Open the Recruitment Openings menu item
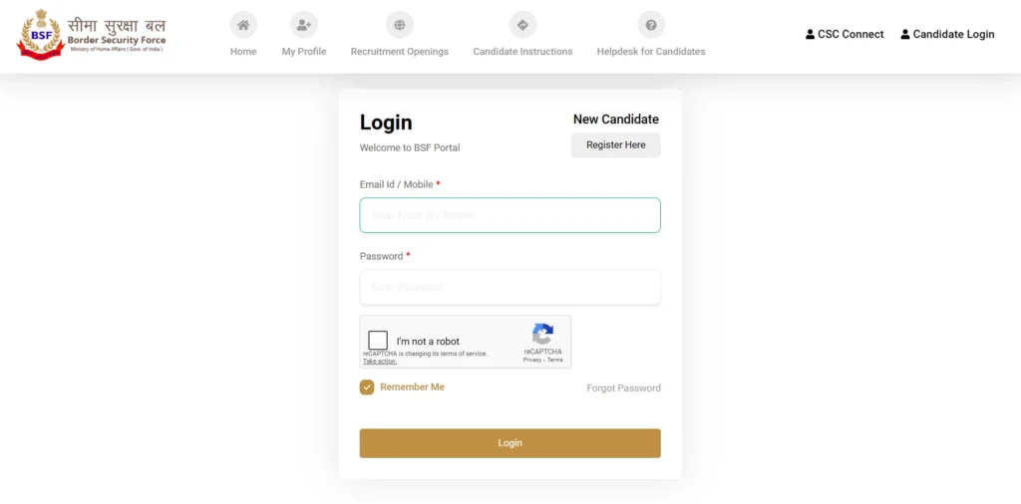The height and width of the screenshot is (504, 1021). [400, 51]
